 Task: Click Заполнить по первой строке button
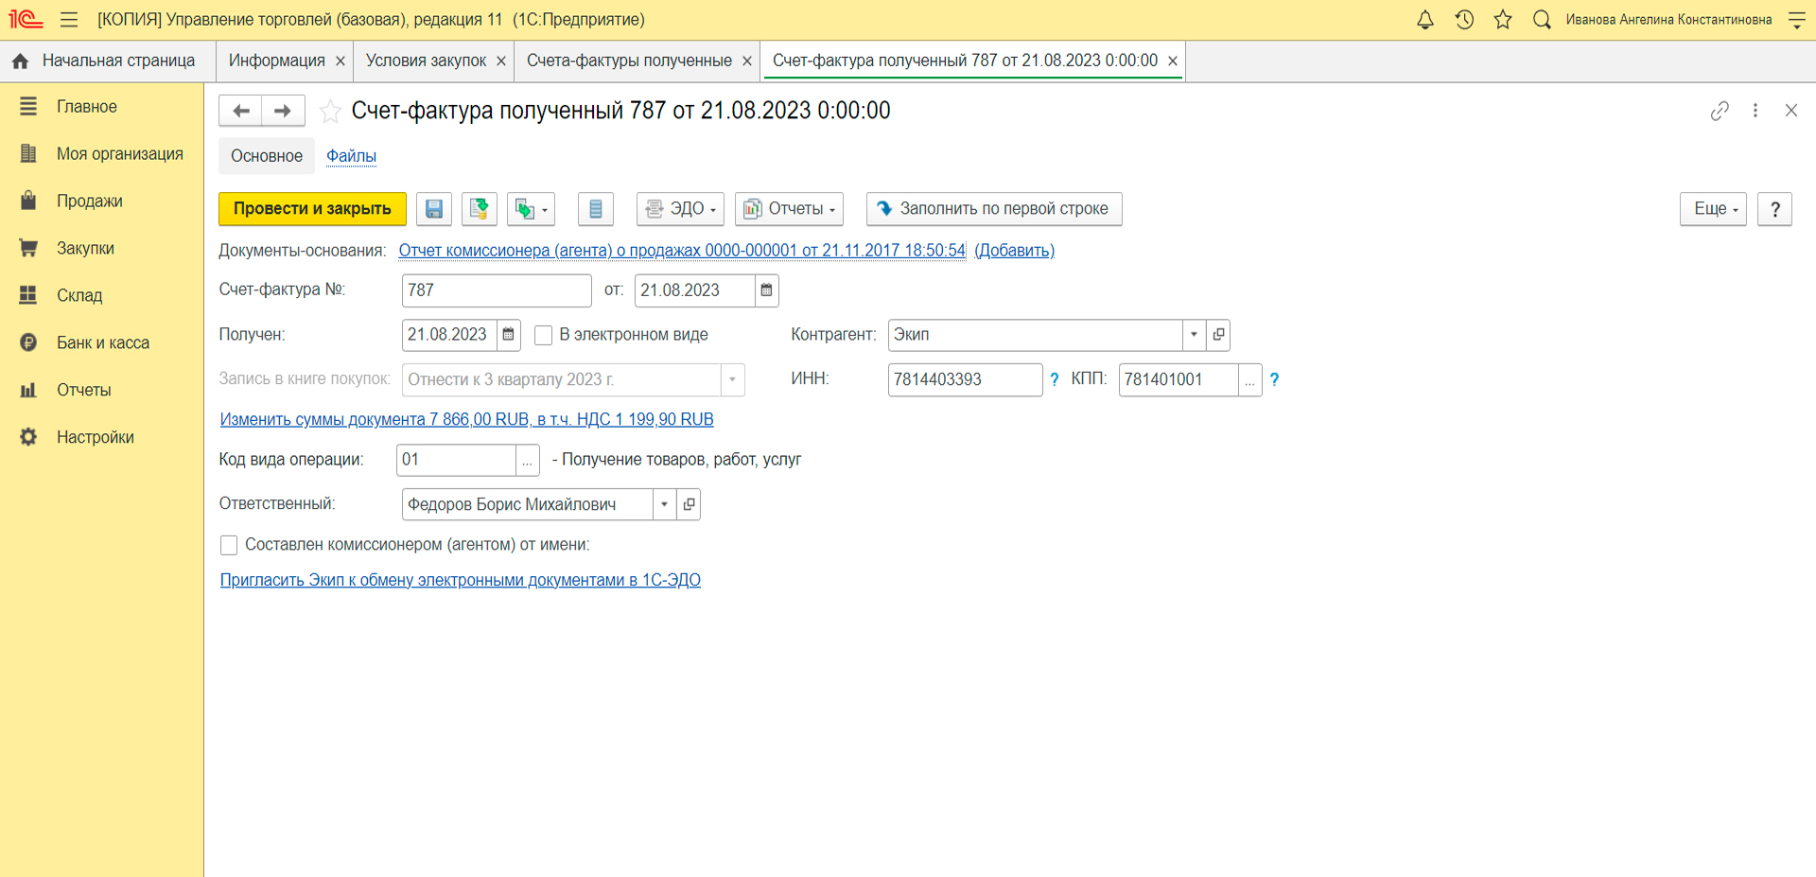click(x=994, y=209)
